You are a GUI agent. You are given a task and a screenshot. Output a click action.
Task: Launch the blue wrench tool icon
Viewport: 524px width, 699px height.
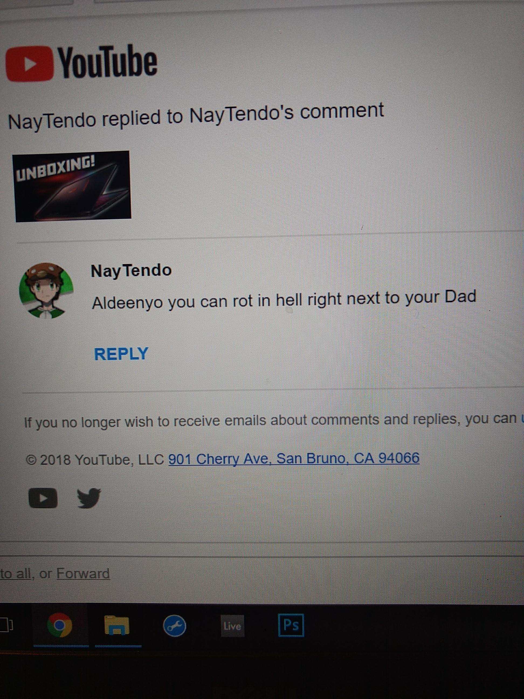(x=174, y=626)
